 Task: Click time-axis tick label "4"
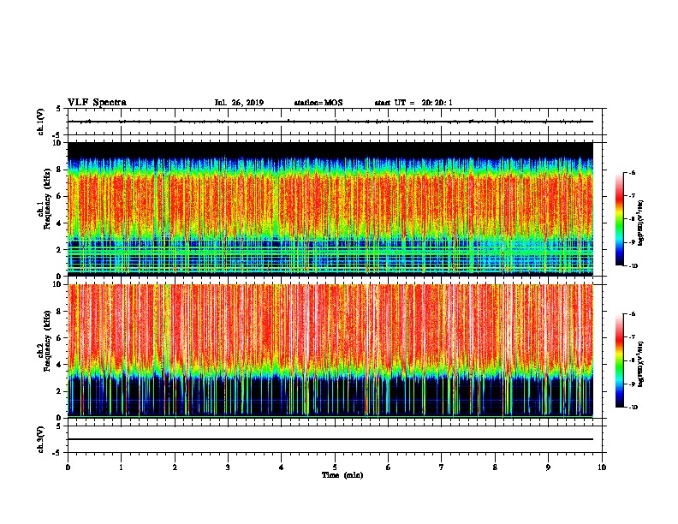282,467
